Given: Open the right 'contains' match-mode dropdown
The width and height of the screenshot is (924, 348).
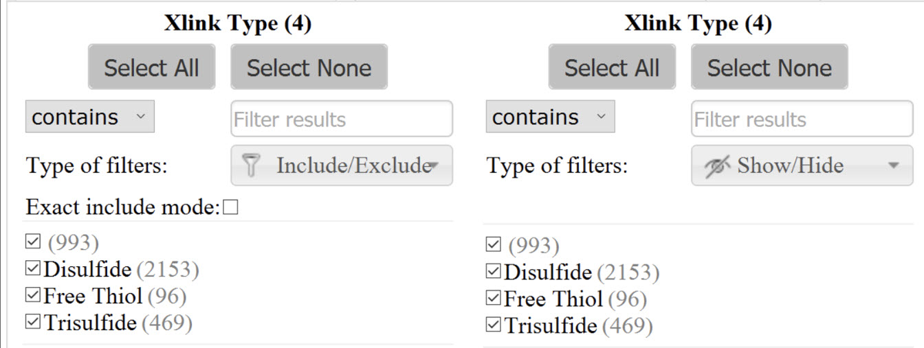Looking at the screenshot, I should (551, 117).
